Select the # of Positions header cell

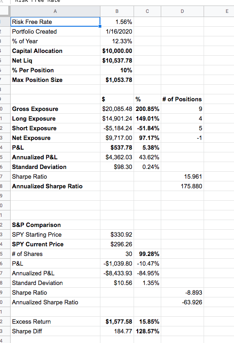point(182,99)
